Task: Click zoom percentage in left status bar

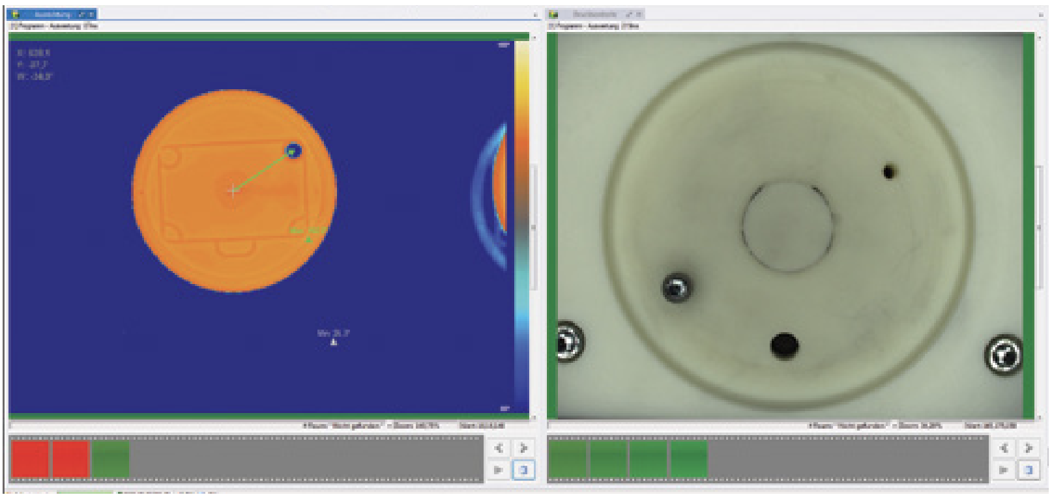Action: click(416, 426)
